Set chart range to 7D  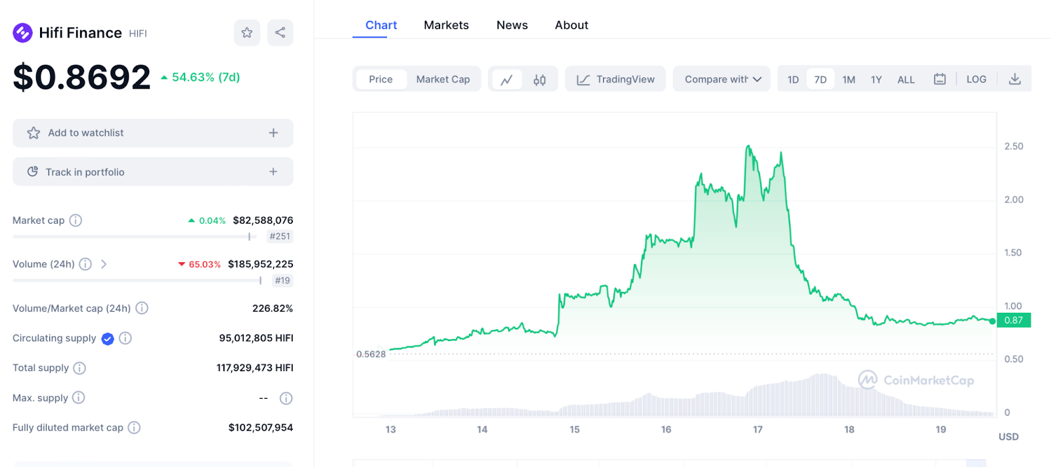(x=820, y=79)
